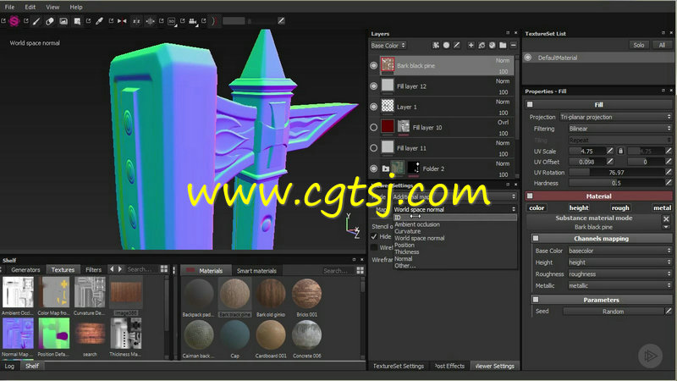Select the Bricks 001 material thumbnail
This screenshot has width=677, height=381.
[x=306, y=294]
